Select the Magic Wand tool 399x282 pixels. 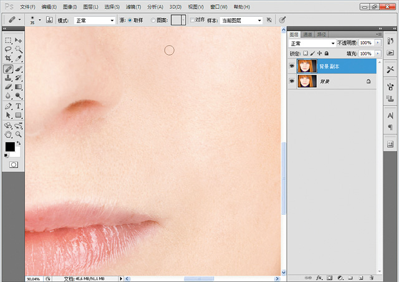click(x=18, y=49)
